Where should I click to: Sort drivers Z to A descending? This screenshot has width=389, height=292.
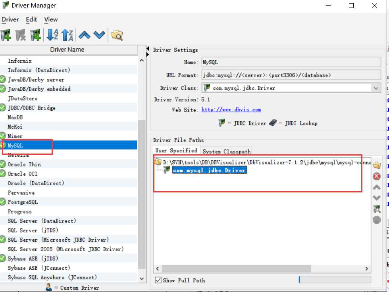tap(67, 35)
